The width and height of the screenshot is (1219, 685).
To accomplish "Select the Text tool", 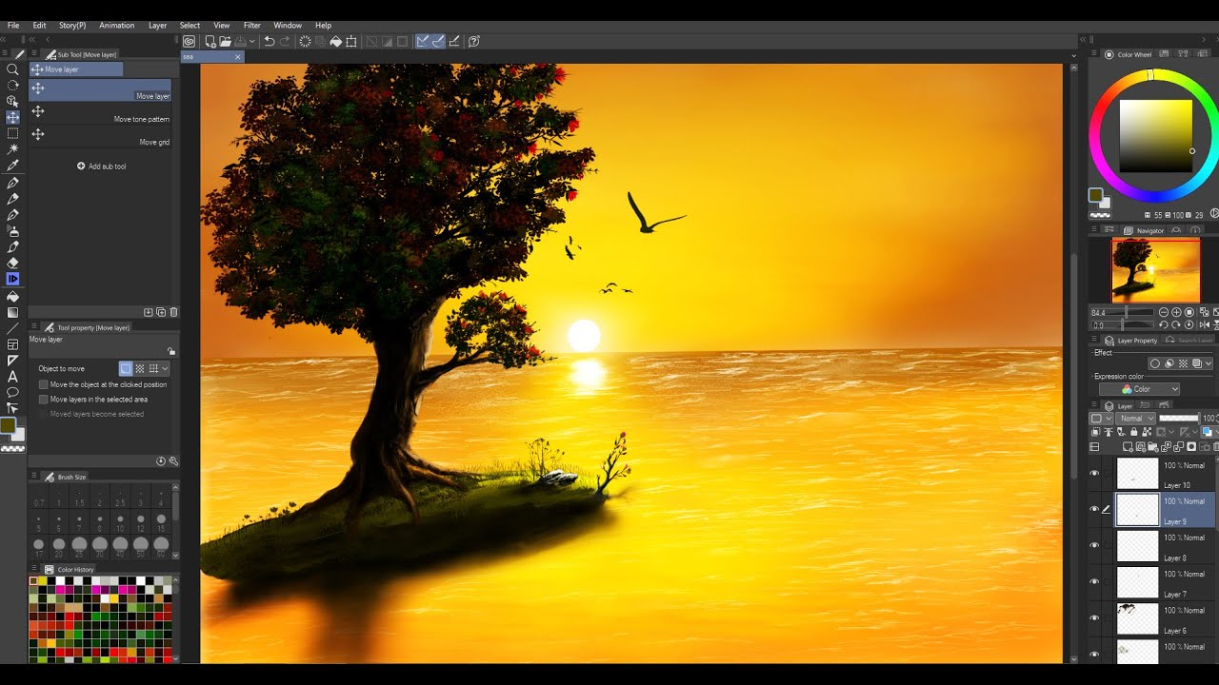I will [13, 377].
